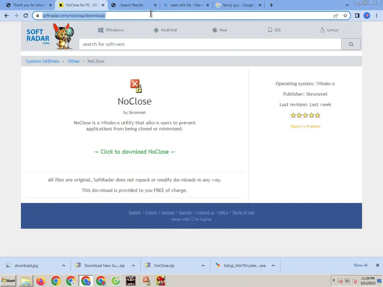The image size is (383, 287).
Task: Select the iOS category
Action: pos(274,30)
